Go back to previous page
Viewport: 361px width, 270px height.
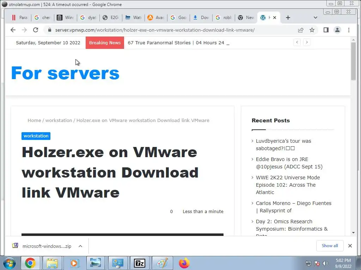(x=13, y=30)
